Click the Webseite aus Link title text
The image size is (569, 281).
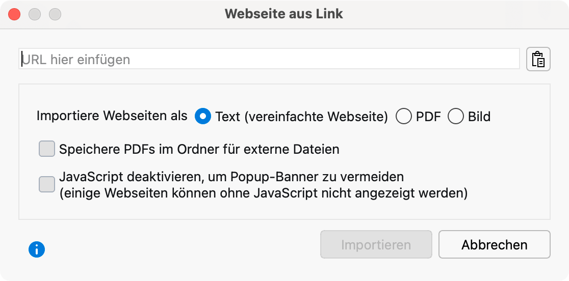click(x=284, y=14)
